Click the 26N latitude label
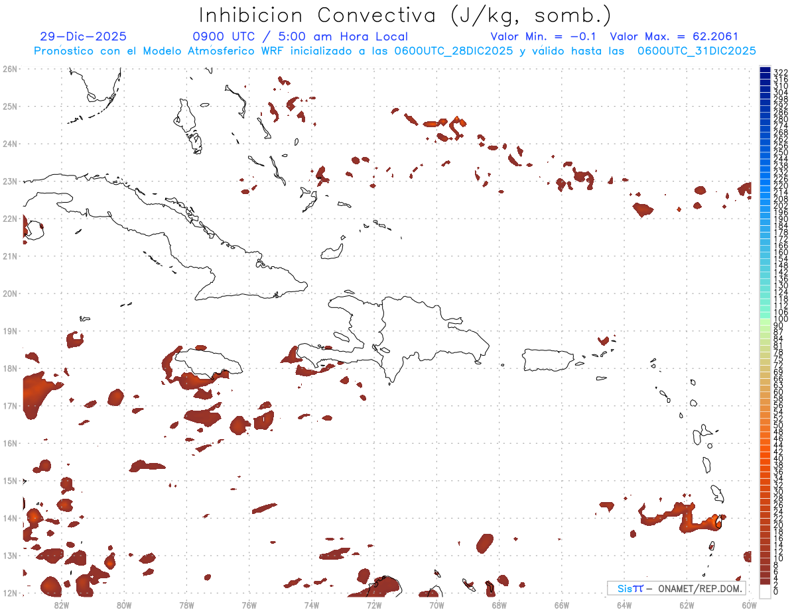Image resolution: width=796 pixels, height=614 pixels. coord(10,69)
